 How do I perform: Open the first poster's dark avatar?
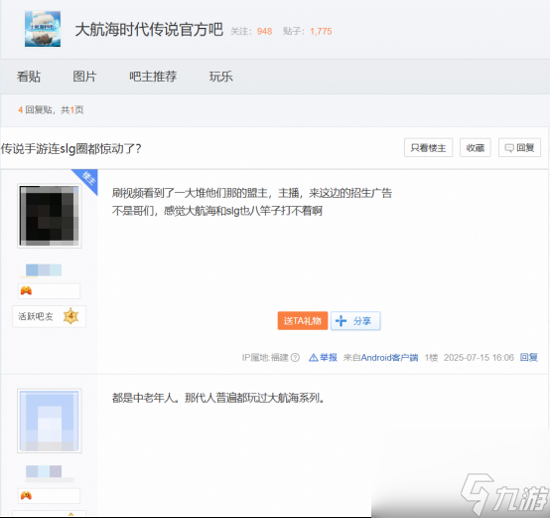click(50, 216)
